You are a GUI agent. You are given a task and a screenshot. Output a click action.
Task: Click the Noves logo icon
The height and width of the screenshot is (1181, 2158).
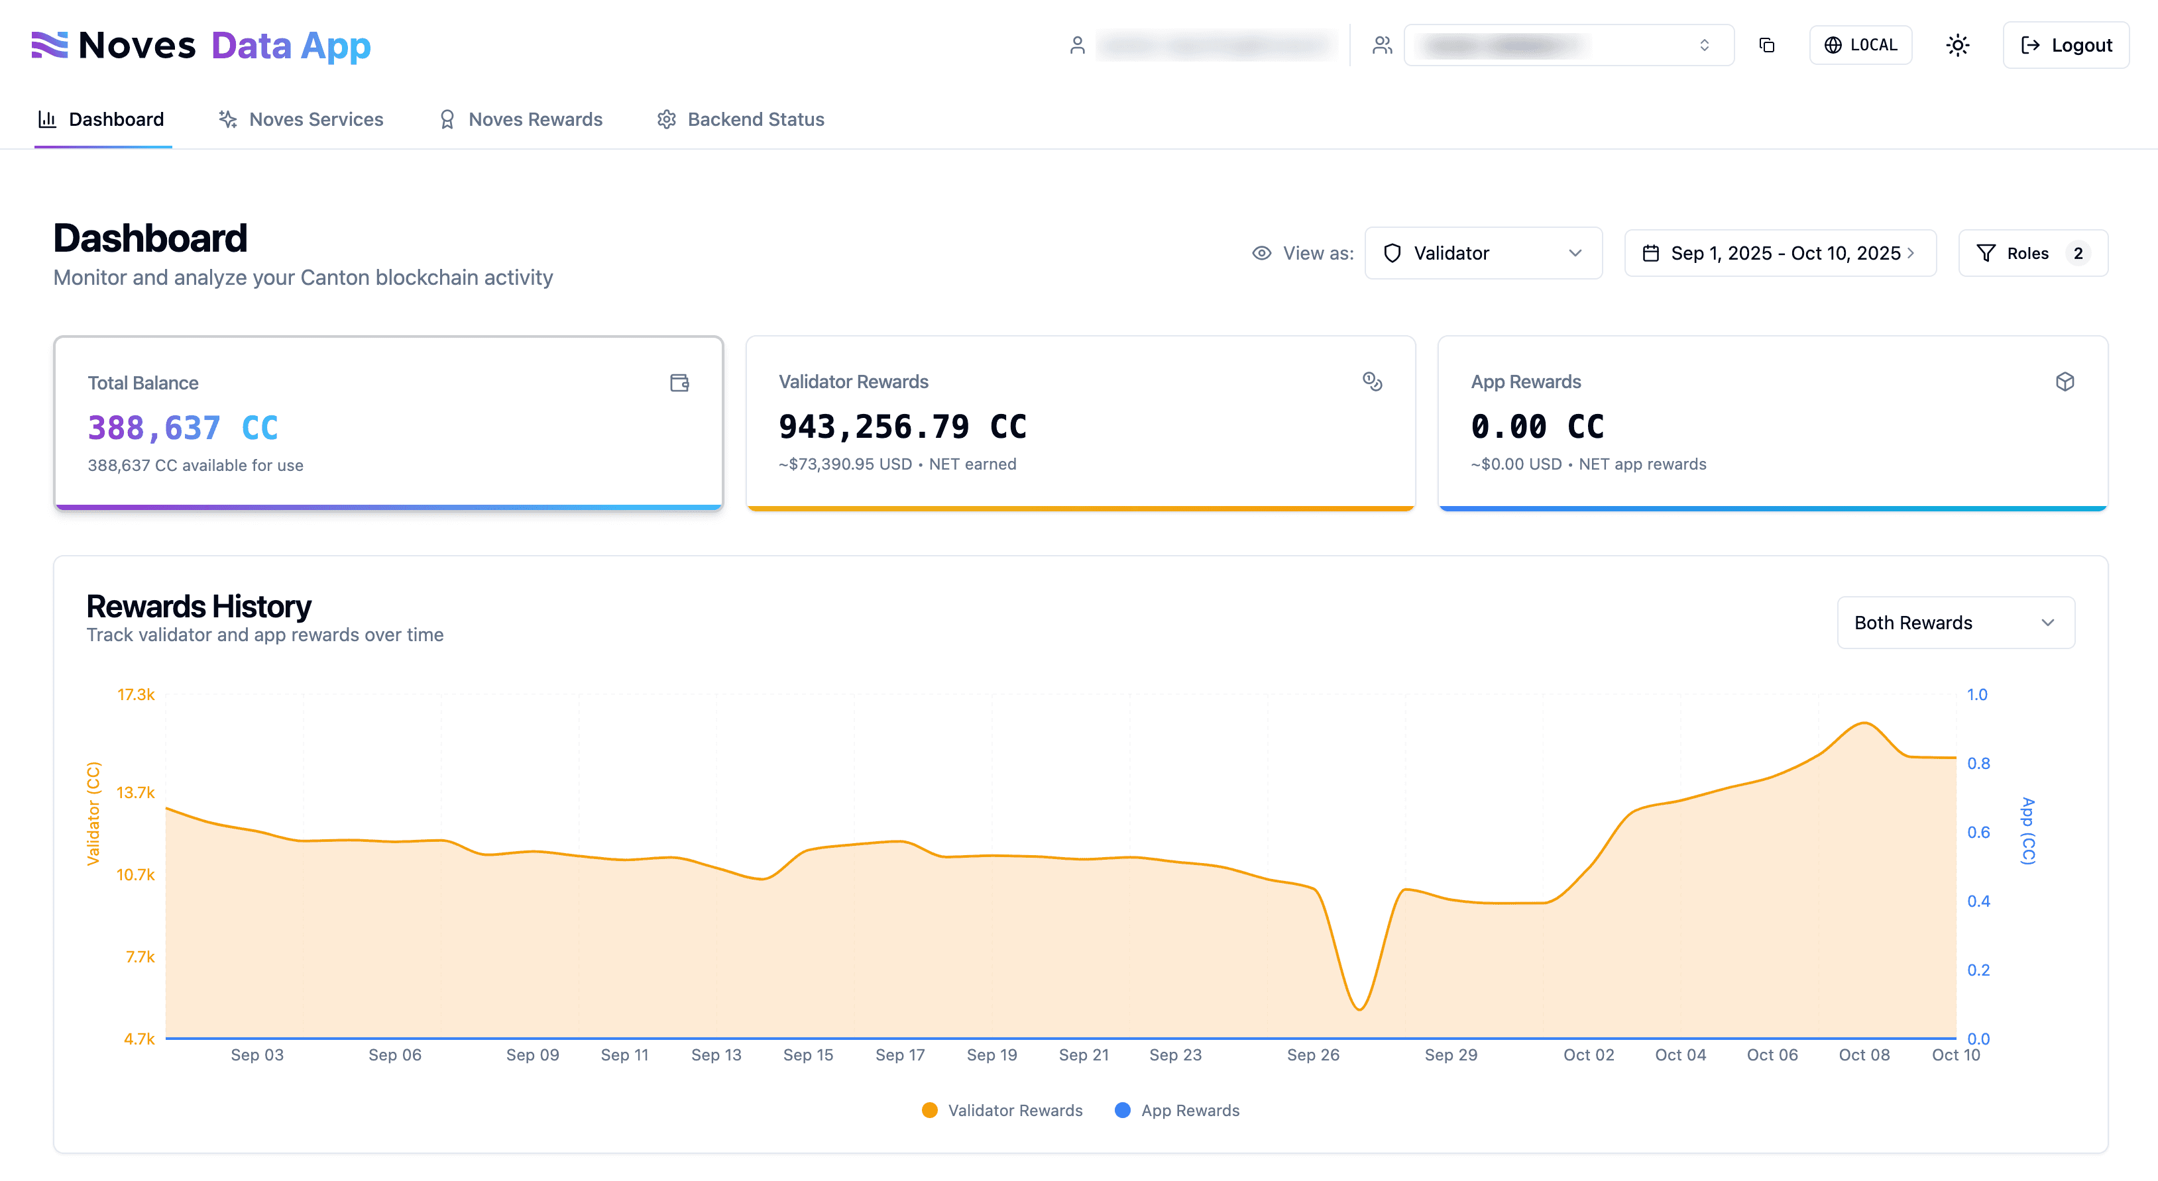coord(50,45)
